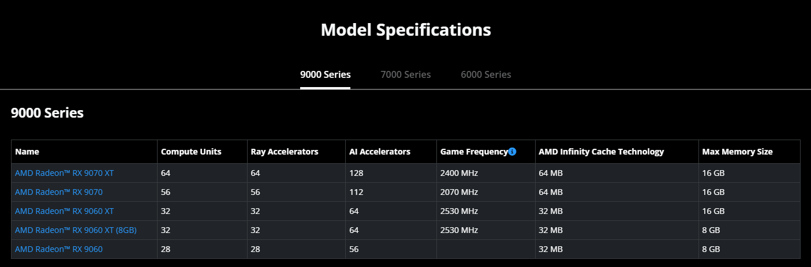Select the 6000 Series tab

(486, 74)
